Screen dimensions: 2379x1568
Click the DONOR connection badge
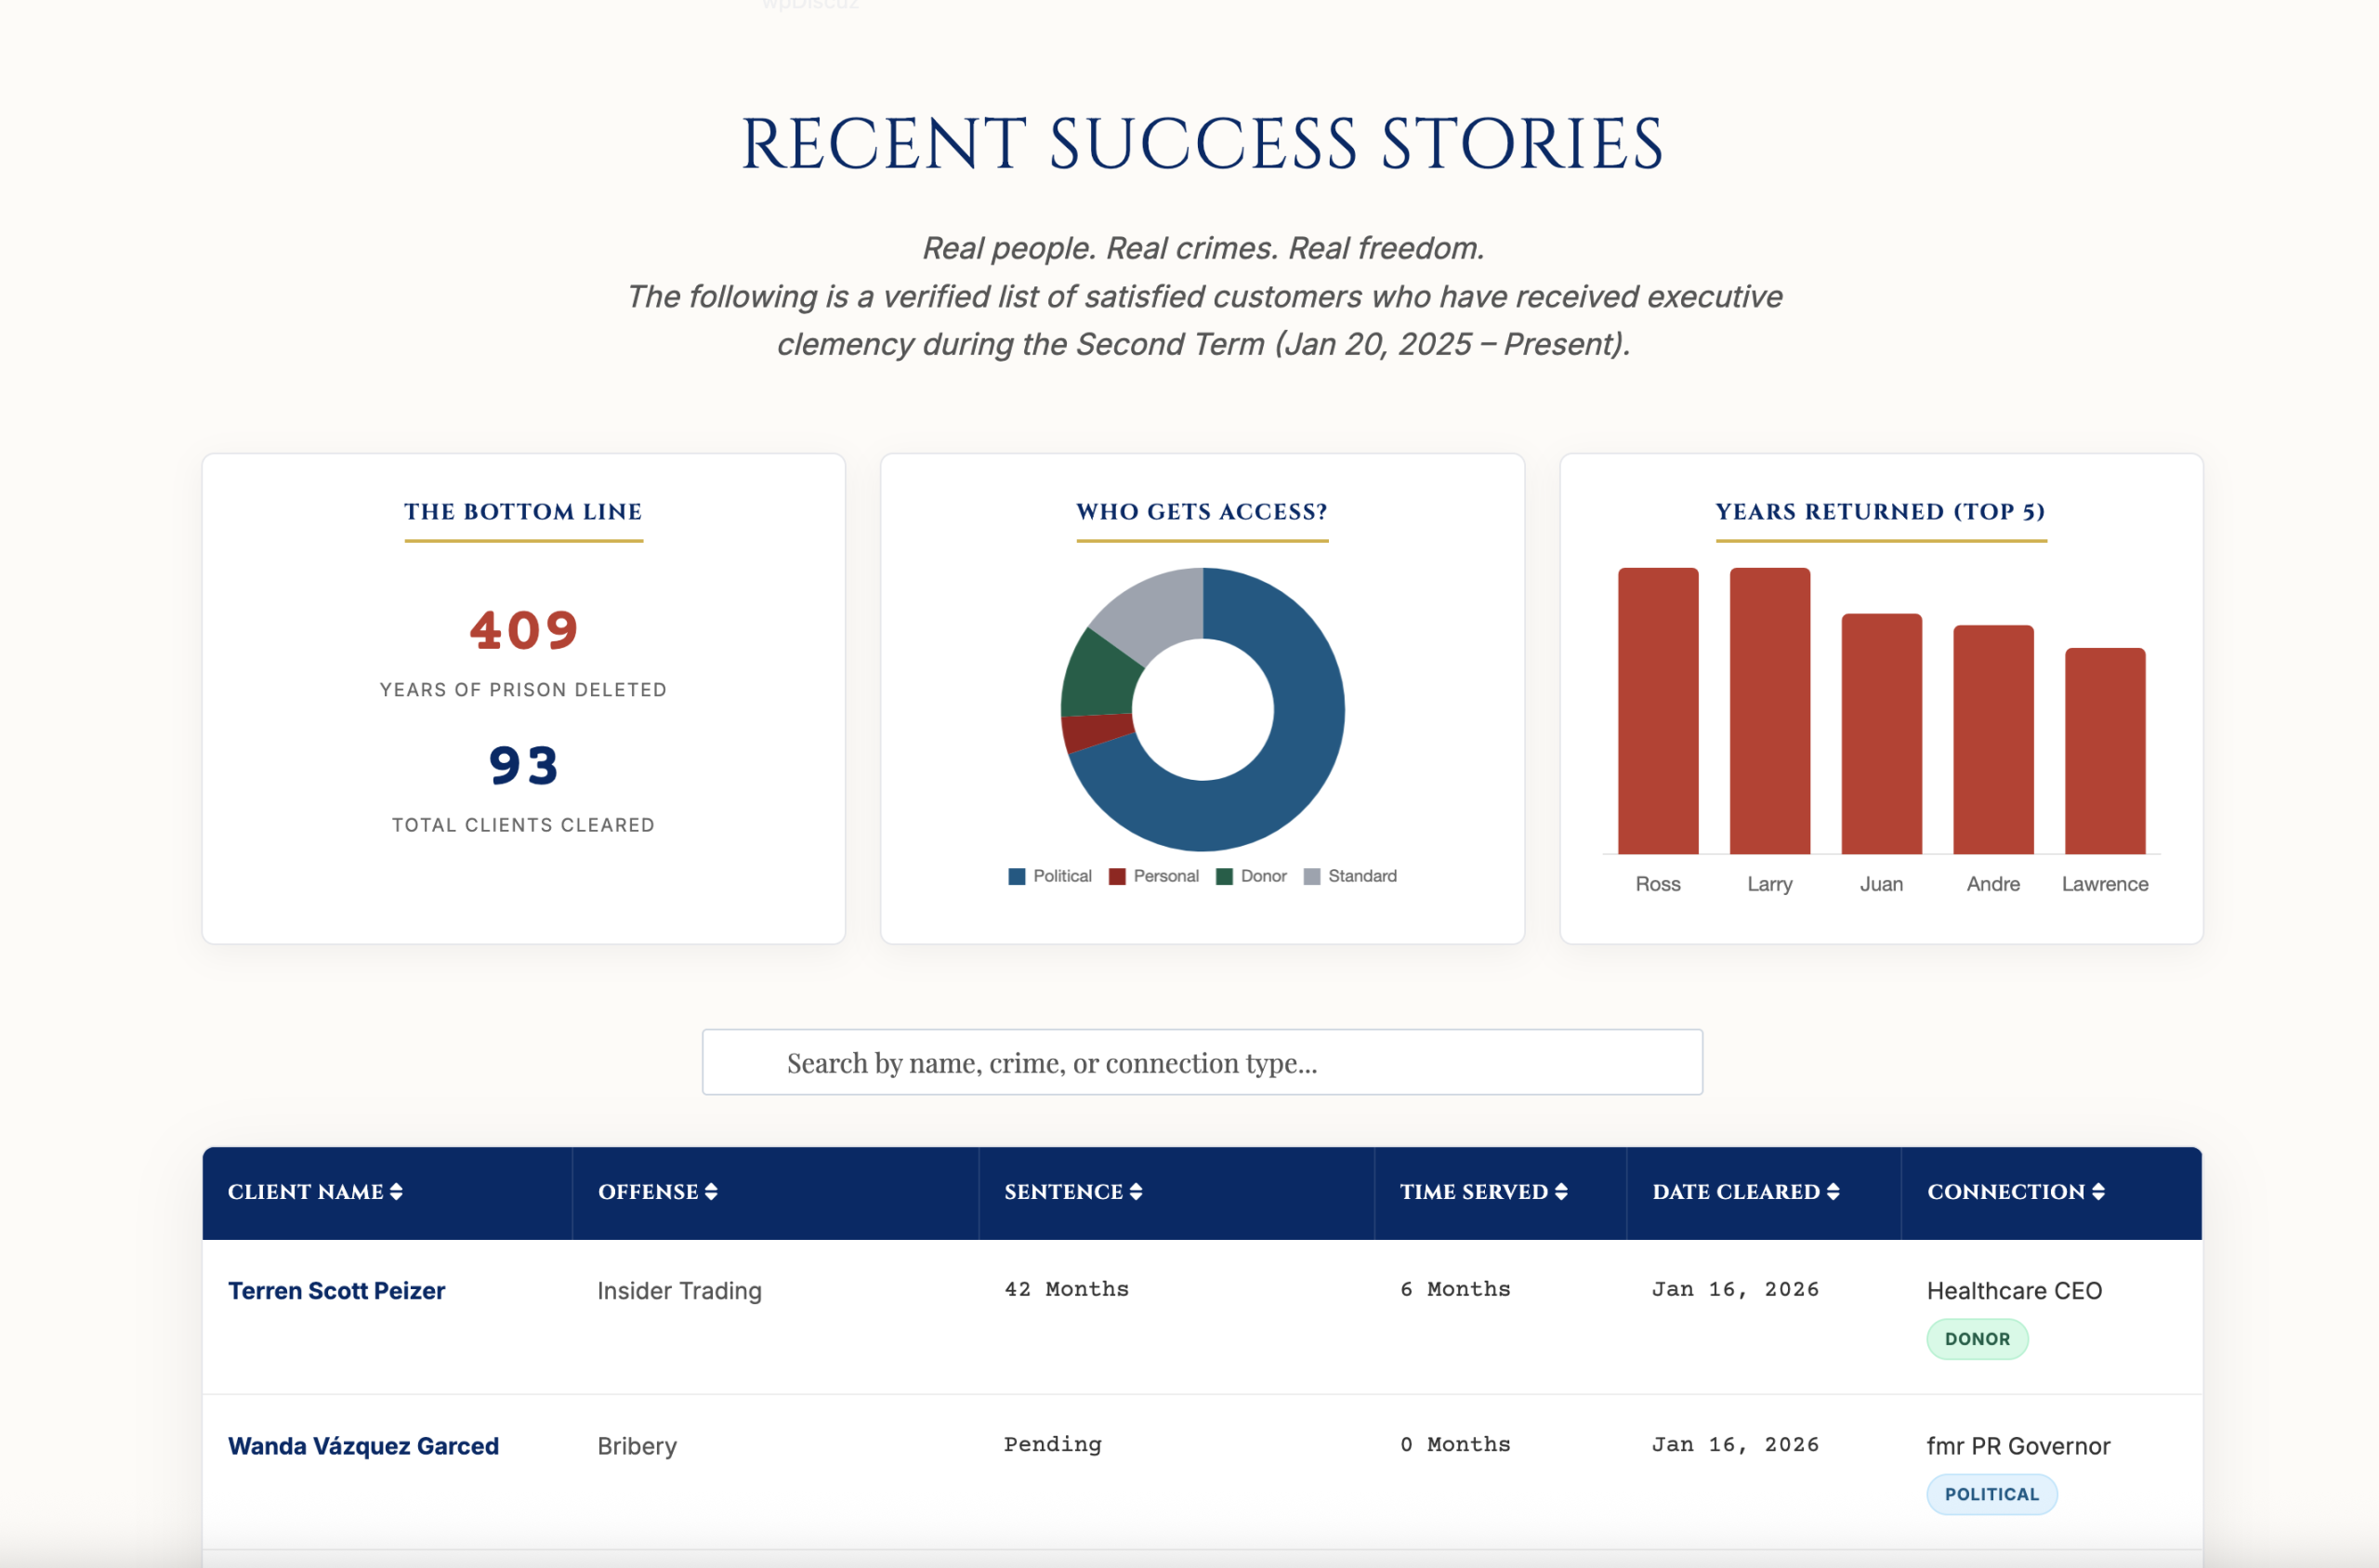(1977, 1339)
